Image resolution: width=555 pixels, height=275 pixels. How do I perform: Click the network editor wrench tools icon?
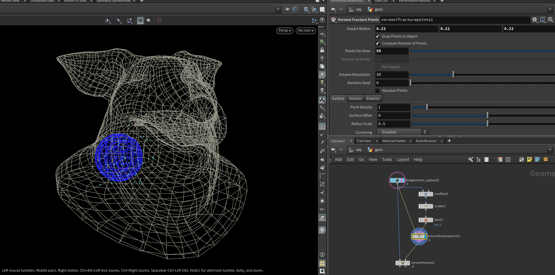pos(470,160)
